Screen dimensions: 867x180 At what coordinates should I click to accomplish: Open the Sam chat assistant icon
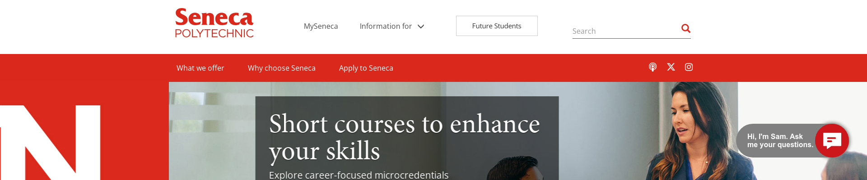(832, 140)
